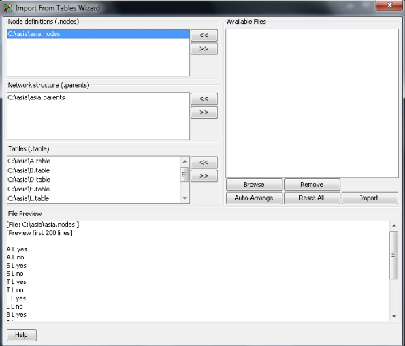Click the >> button beside Node definitions list
Viewport: 405px width, 346px height.
coord(204,48)
